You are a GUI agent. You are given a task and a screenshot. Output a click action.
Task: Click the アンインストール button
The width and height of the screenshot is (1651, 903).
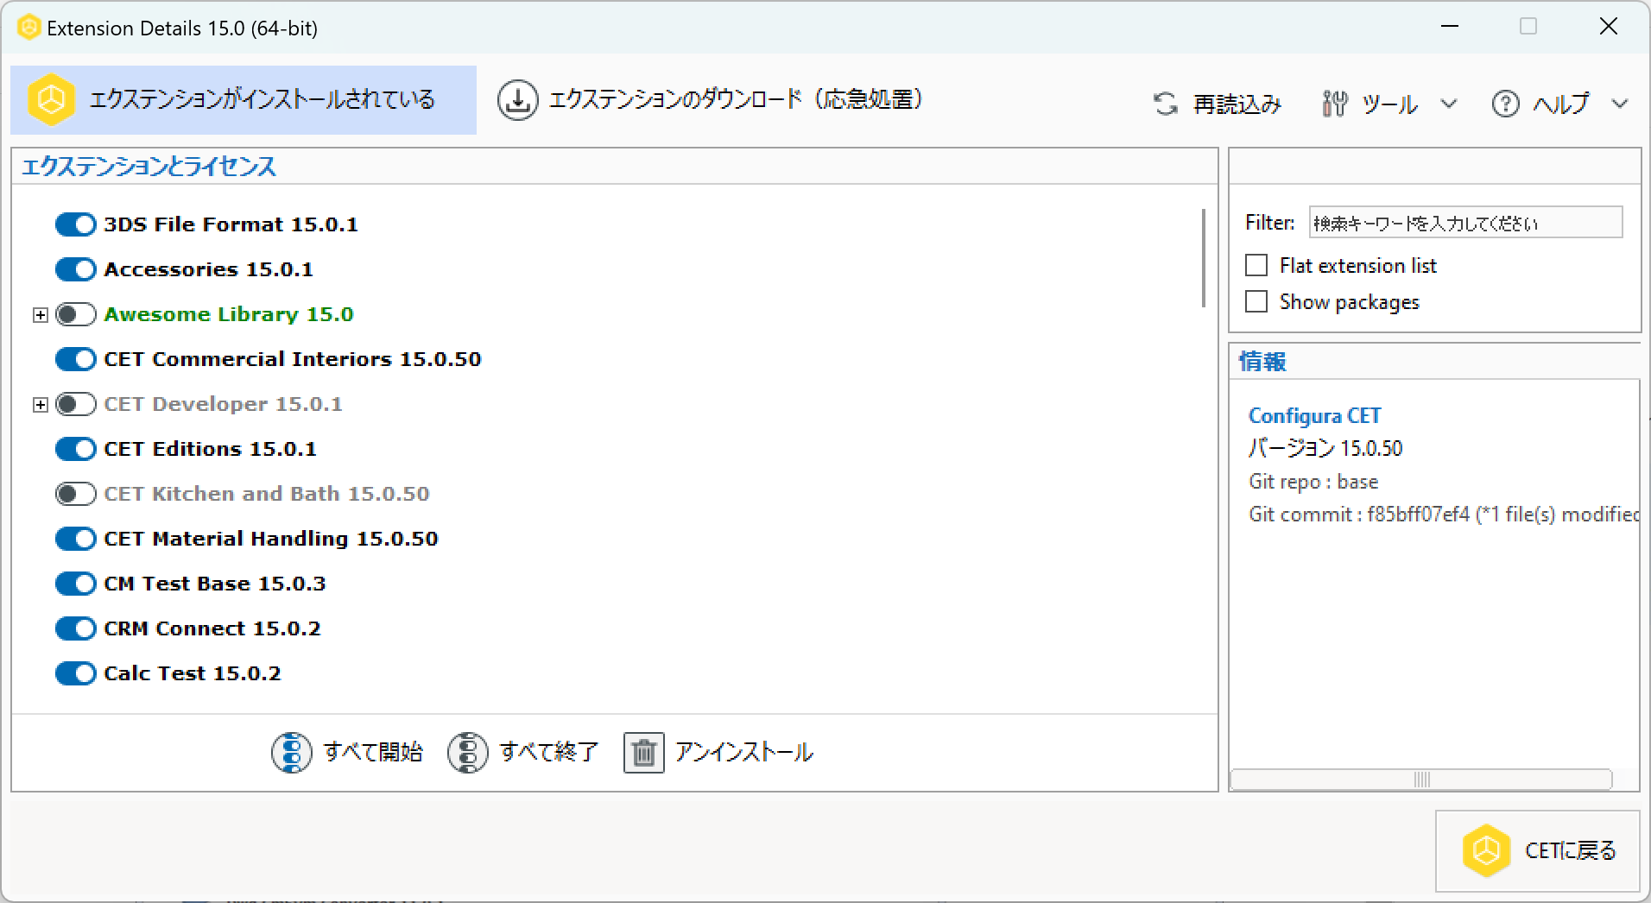point(718,753)
